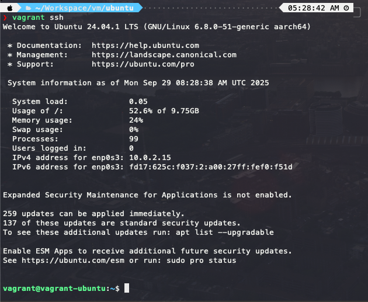Click the 'System load:' label
The image size is (368, 302).
pos(40,102)
